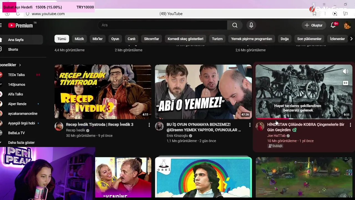The width and height of the screenshot is (355, 200).
Task: Open the Recep İvedik 3 thumbnail
Action: 103,92
